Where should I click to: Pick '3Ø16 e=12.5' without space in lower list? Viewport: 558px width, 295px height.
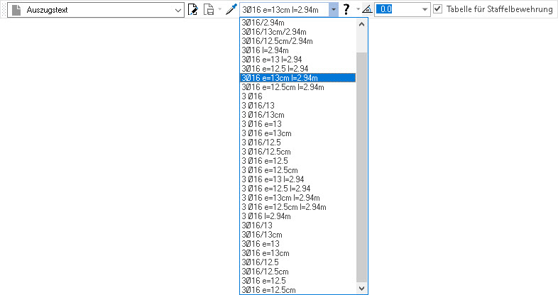298,281
